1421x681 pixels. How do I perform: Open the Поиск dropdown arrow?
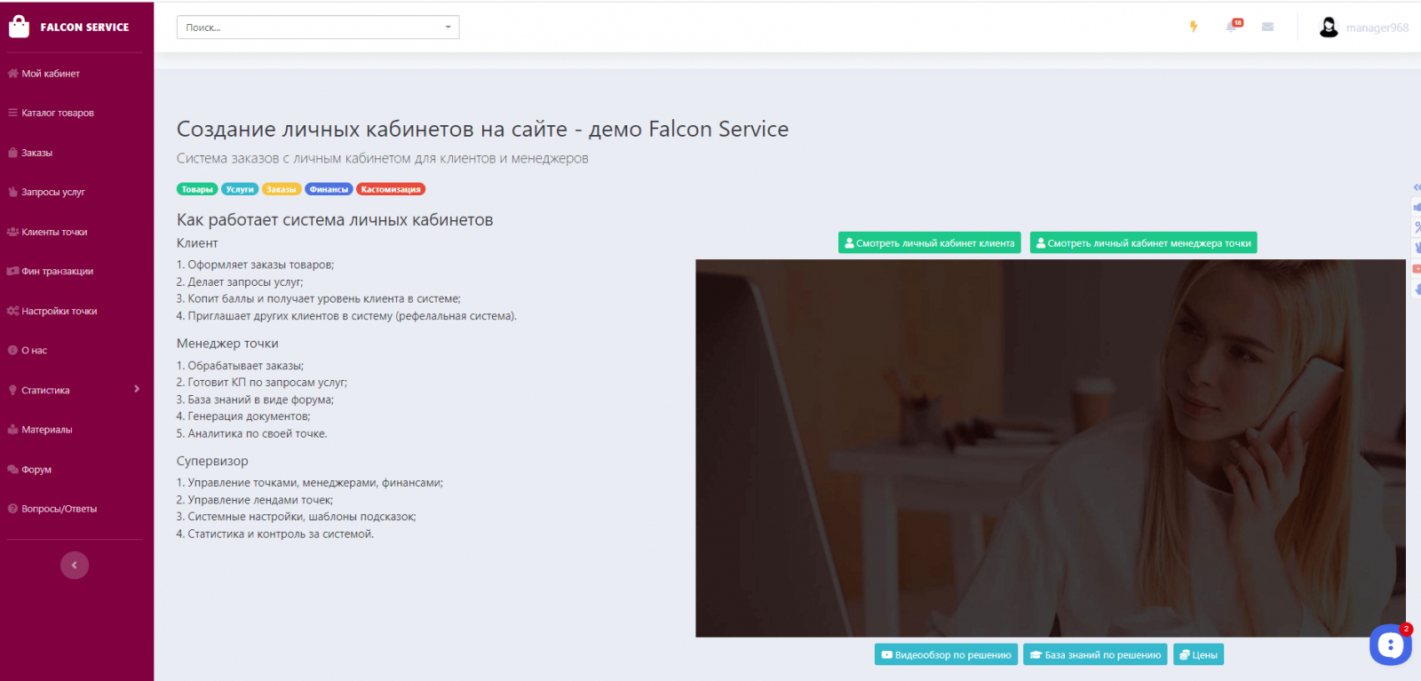(448, 28)
